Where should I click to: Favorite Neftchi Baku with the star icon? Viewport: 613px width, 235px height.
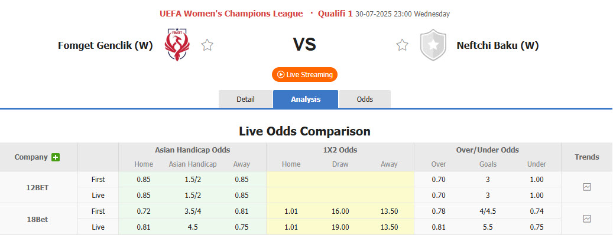(403, 45)
